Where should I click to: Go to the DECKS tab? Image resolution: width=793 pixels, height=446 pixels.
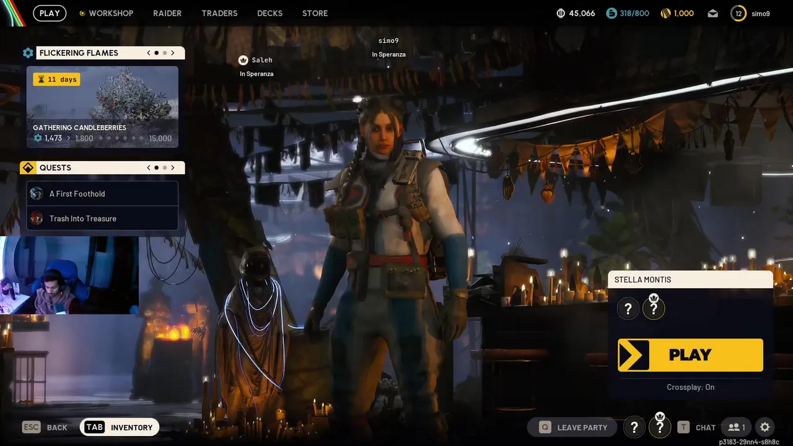point(269,13)
